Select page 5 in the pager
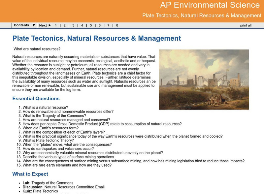Image resolution: width=264 pixels, height=194 pixels. [91, 25]
